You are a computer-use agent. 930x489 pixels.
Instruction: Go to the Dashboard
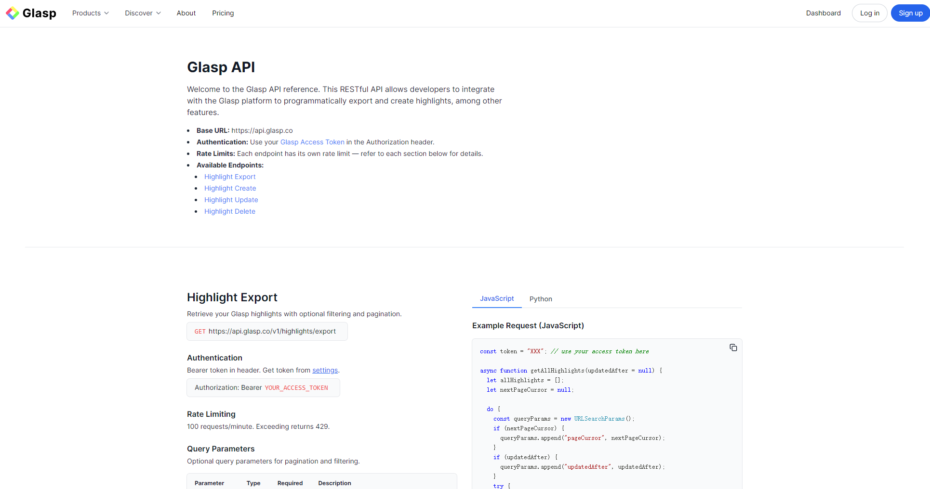coord(823,13)
